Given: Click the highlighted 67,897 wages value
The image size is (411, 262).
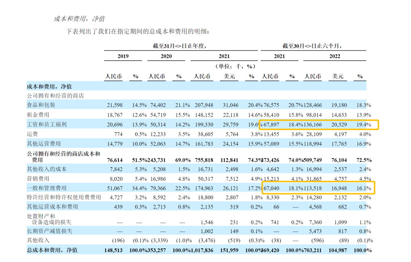Looking at the screenshot, I should 272,125.
